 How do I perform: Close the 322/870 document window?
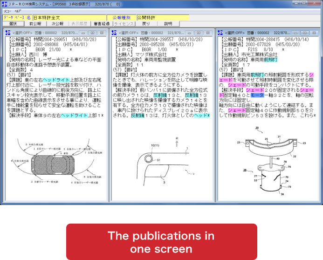point(315,33)
